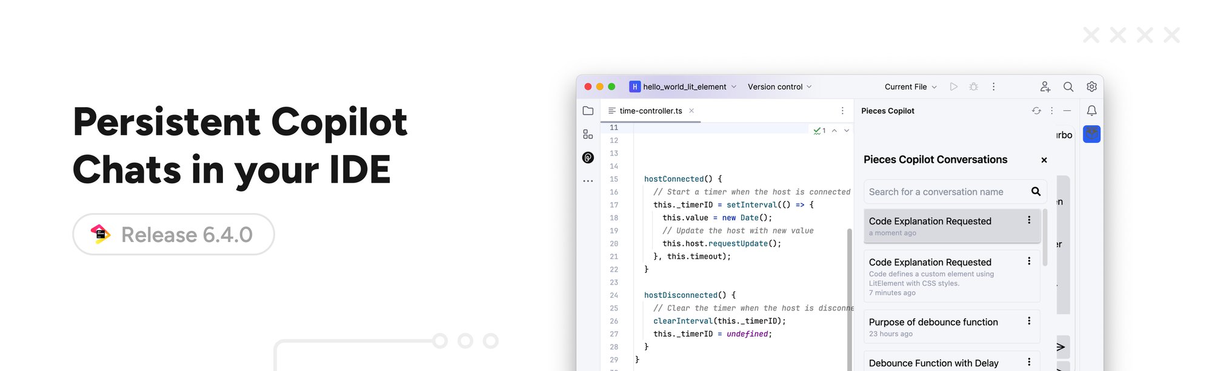Screen dimensions: 1212x371
Task: Click line number 15 in the gutter
Action: [614, 179]
